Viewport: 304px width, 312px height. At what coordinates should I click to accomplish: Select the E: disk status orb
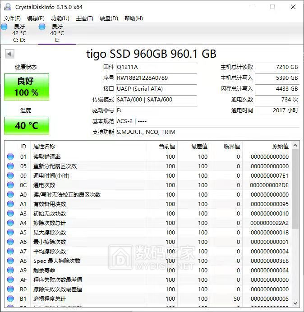[x=42, y=27]
